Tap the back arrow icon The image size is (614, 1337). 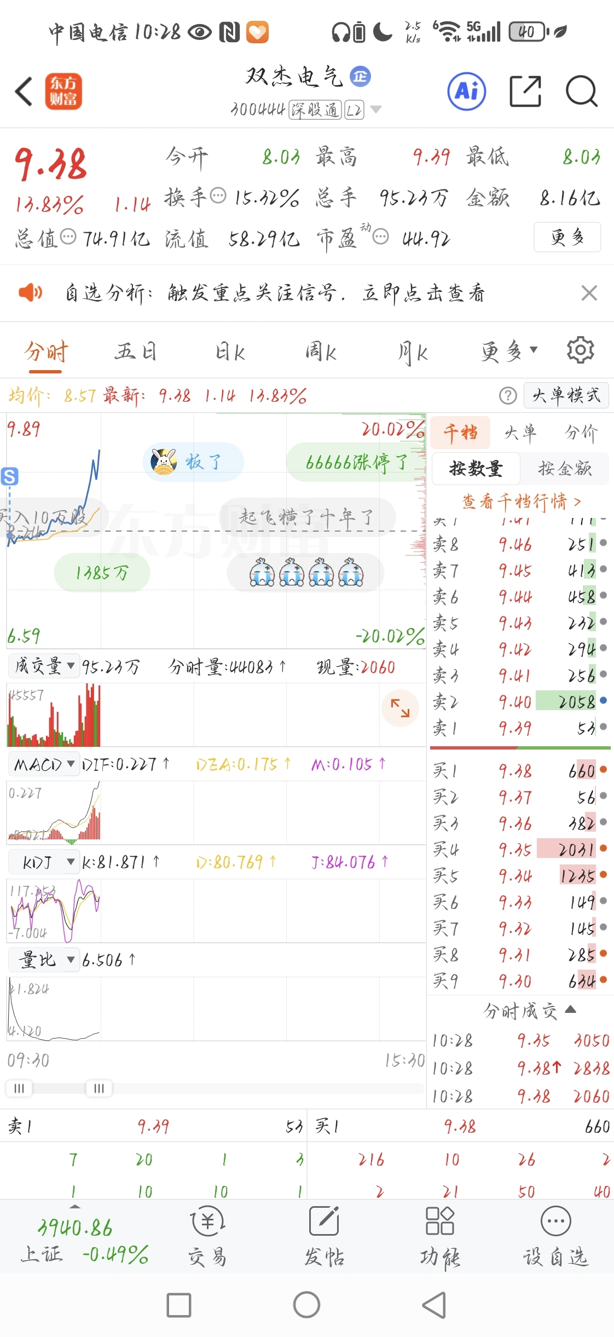(x=24, y=91)
